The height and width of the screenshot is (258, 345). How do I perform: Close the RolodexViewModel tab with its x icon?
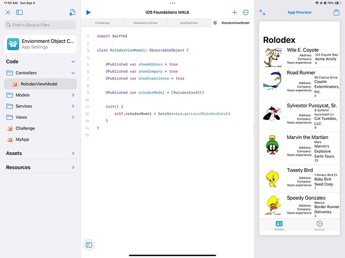click(215, 23)
